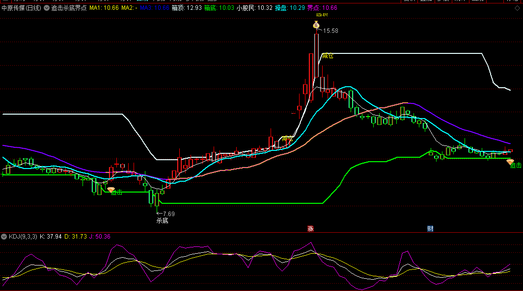Viewport: 523px width, 291px height.
Task: Click the yellow 减仓 label near the peak
Action: [327, 56]
